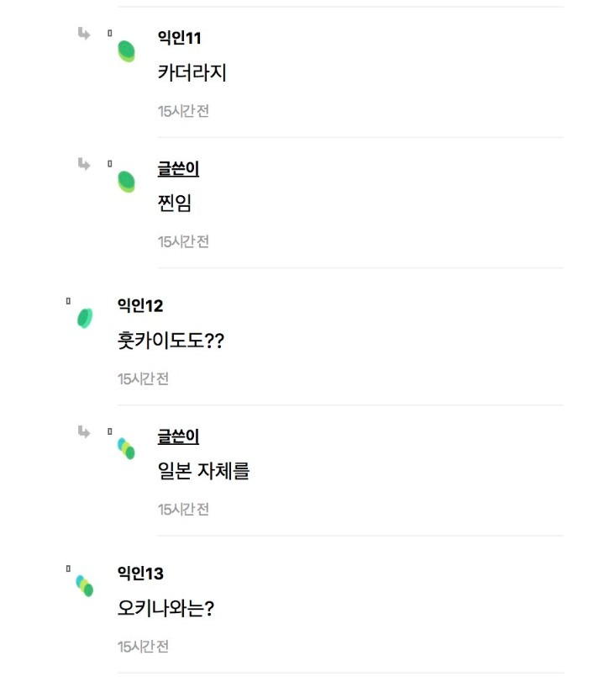Viewport: 604px width, 677px height.
Task: Click the reply arrow beside the '찐임' comment
Action: tap(84, 164)
